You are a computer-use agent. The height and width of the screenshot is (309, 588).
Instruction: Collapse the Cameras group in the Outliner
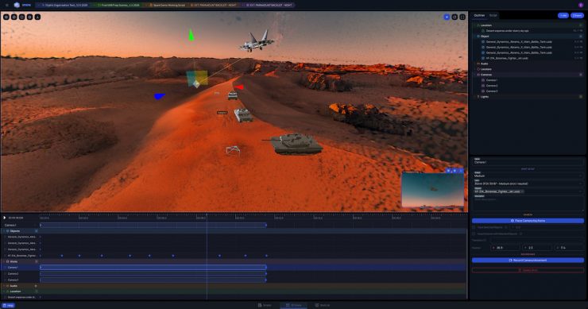tap(474, 75)
